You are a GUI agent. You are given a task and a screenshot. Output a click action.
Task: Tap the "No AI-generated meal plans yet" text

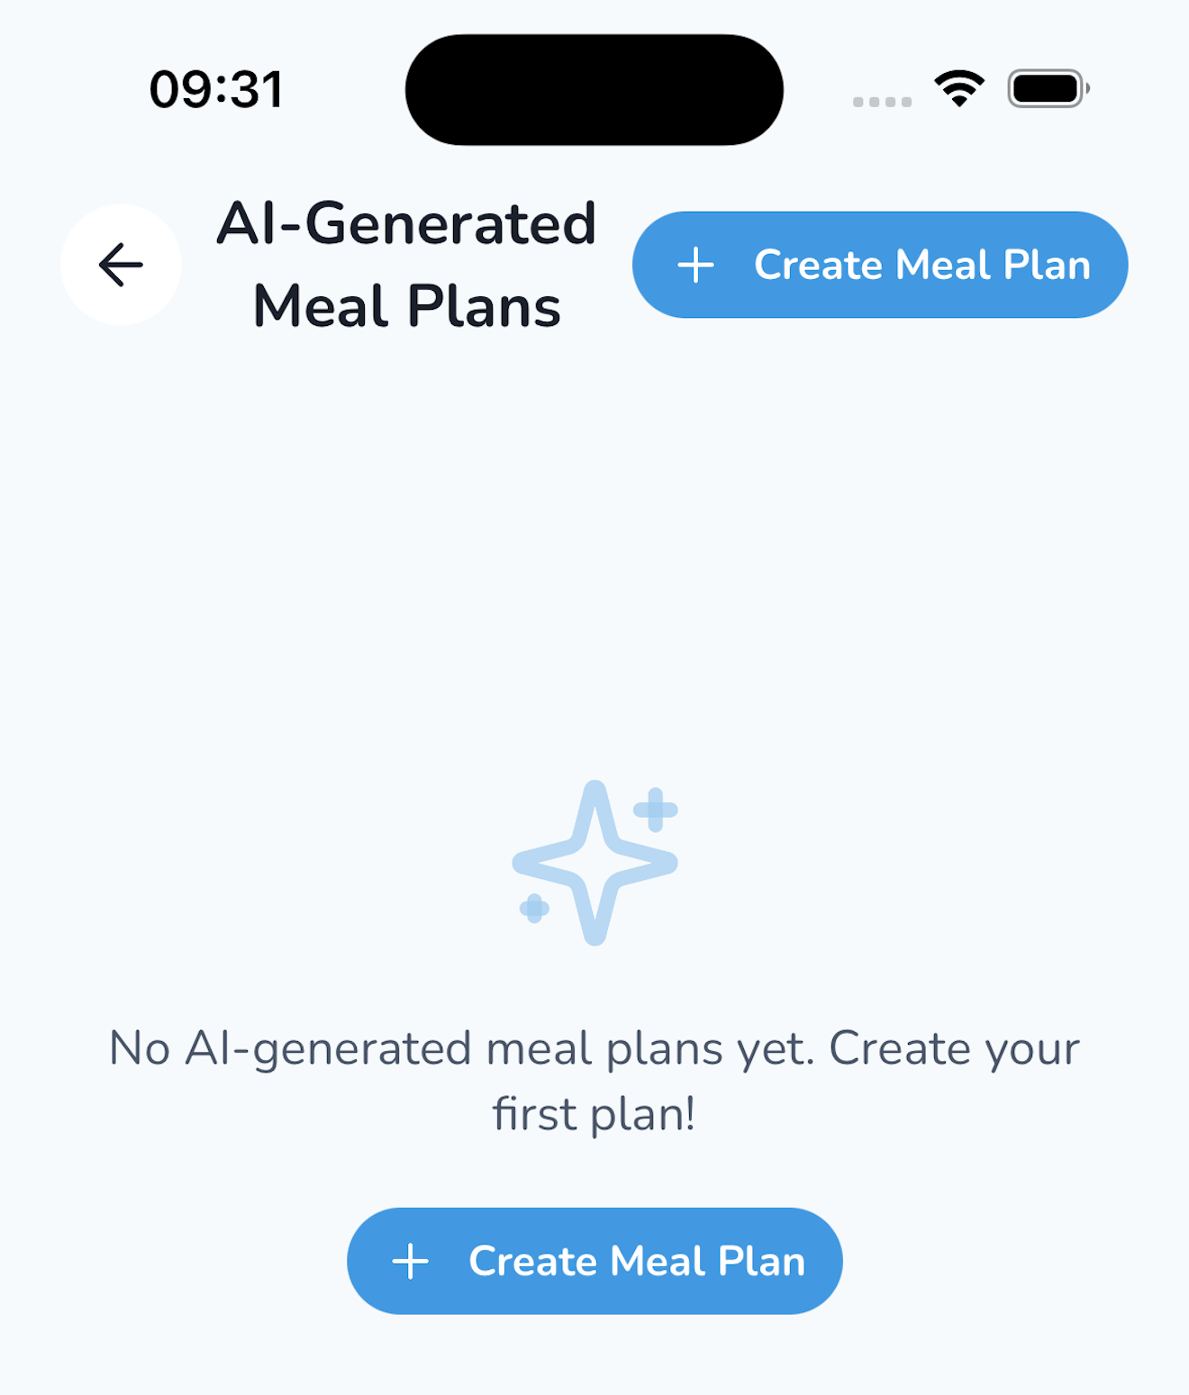[460, 1048]
